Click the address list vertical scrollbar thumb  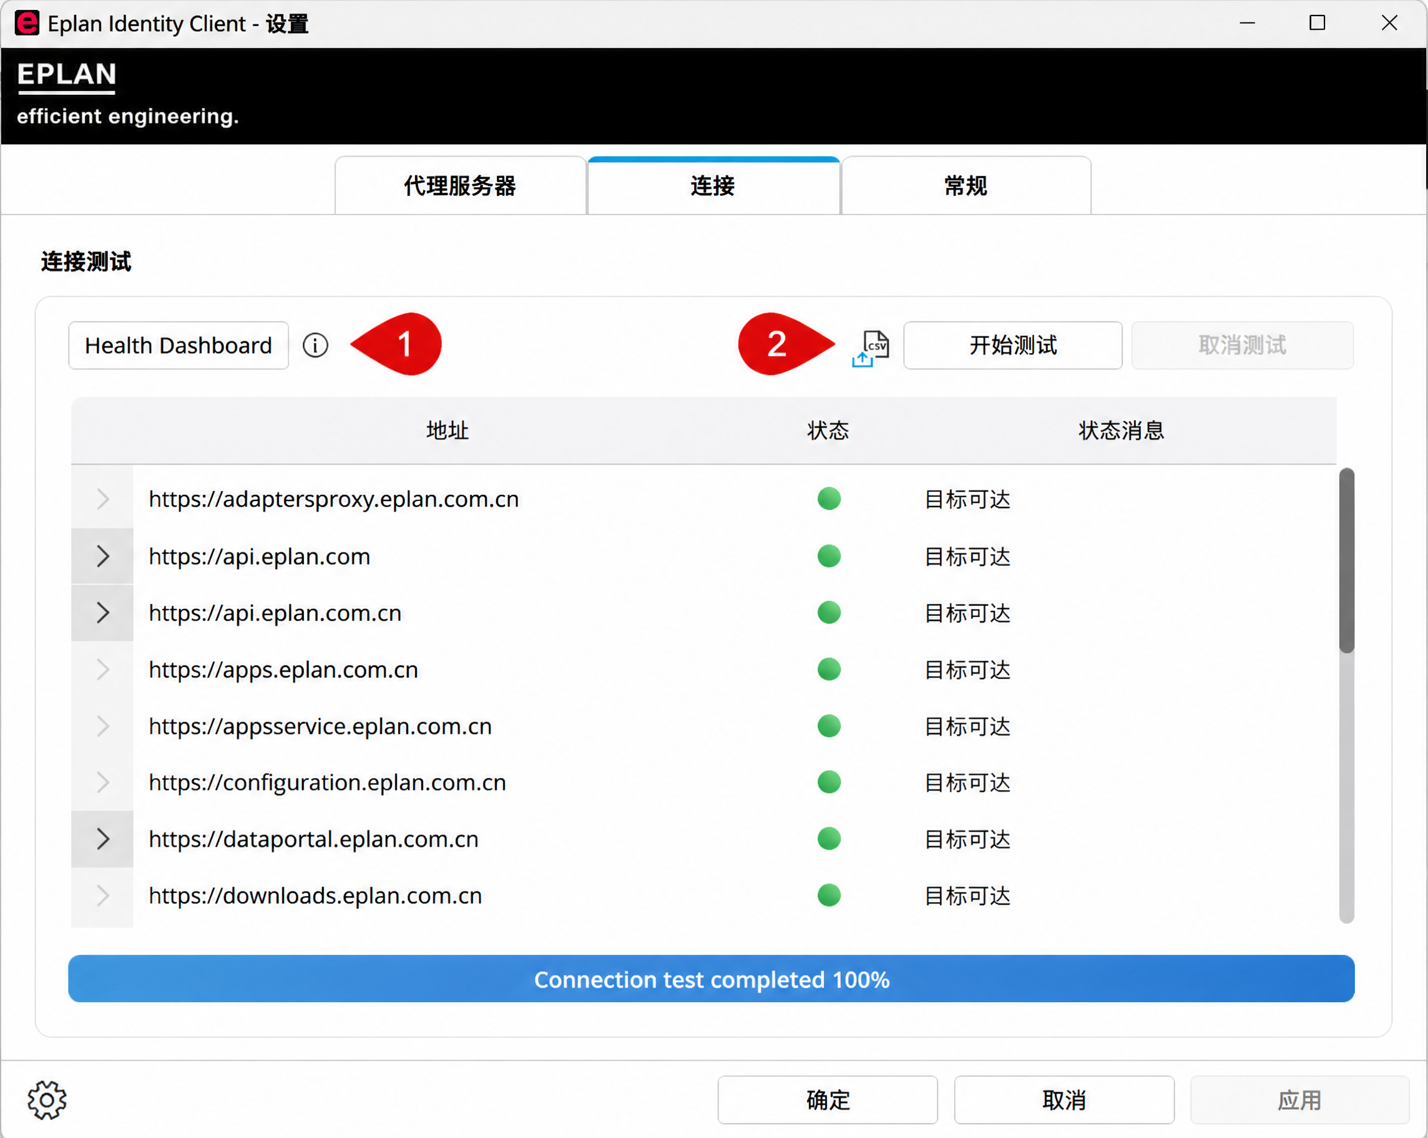(x=1346, y=561)
